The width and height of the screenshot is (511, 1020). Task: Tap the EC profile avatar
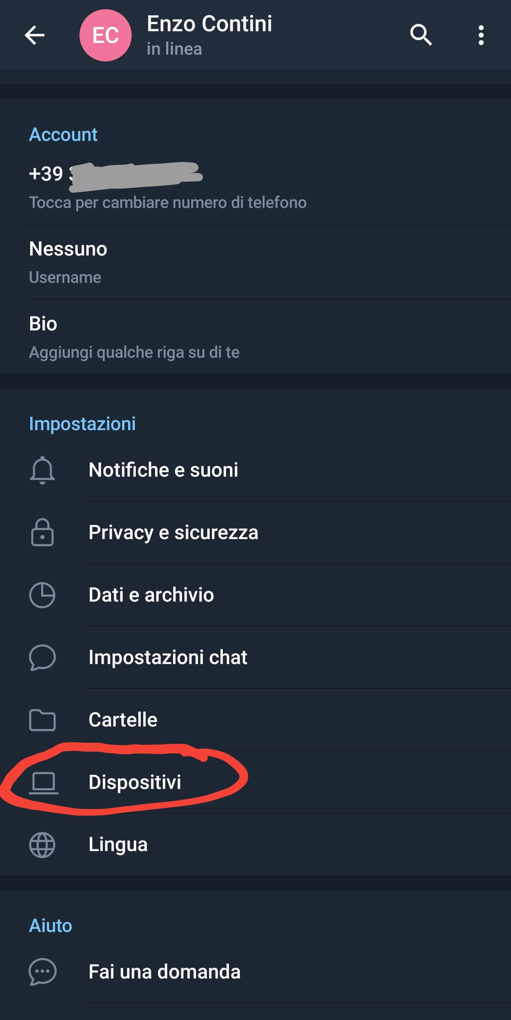(105, 35)
